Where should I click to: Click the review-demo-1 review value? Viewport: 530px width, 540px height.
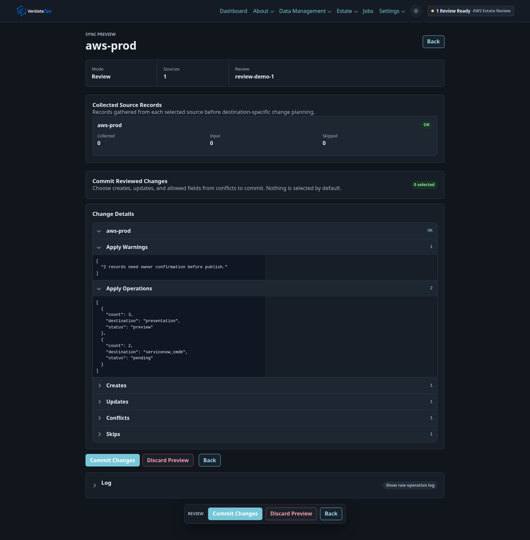[x=254, y=76]
